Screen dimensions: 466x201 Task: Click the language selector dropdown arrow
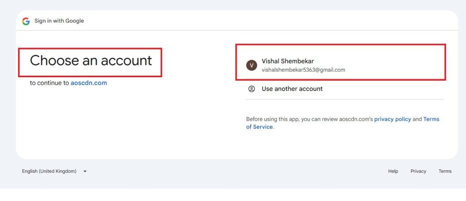85,172
